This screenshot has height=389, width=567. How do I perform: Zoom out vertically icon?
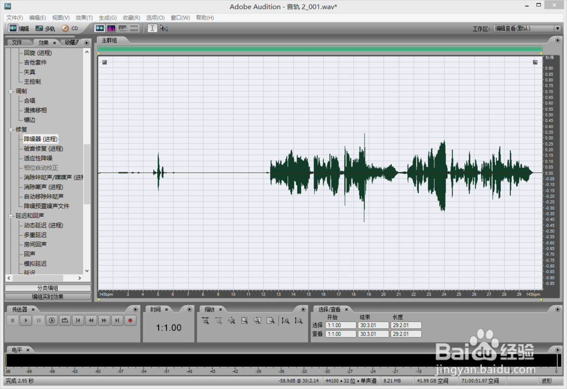tap(298, 321)
